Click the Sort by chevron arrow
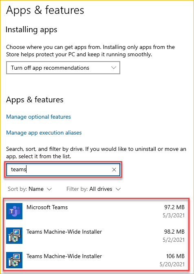Screen dimensions: 194x274 [x=49, y=189]
